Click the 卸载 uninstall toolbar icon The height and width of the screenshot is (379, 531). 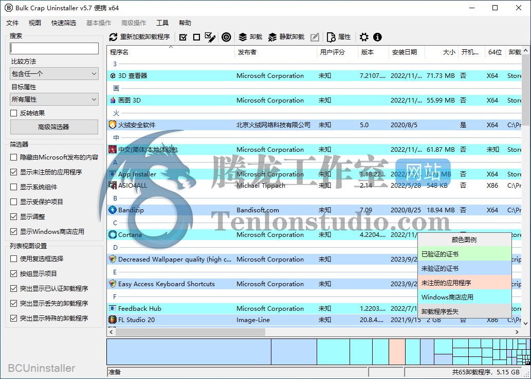coord(243,37)
